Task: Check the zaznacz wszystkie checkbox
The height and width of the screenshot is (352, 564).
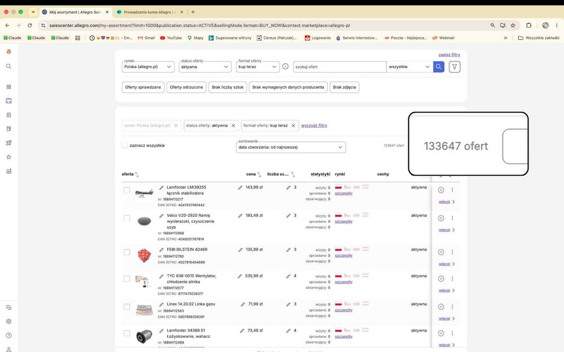Action: (x=125, y=145)
